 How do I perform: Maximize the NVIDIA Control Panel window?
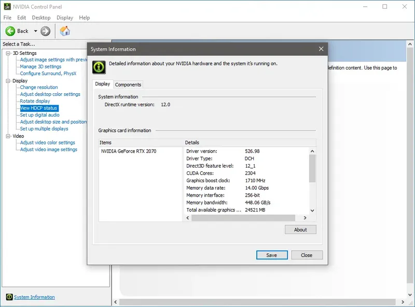(384, 7)
